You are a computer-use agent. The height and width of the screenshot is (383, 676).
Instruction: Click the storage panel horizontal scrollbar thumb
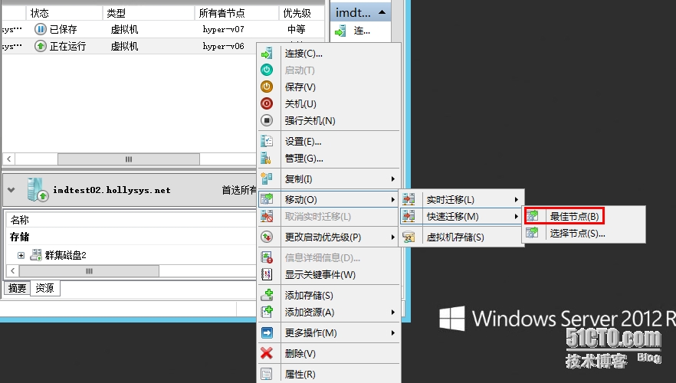89,271
